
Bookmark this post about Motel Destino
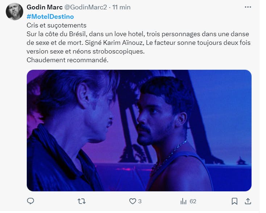click(x=234, y=201)
